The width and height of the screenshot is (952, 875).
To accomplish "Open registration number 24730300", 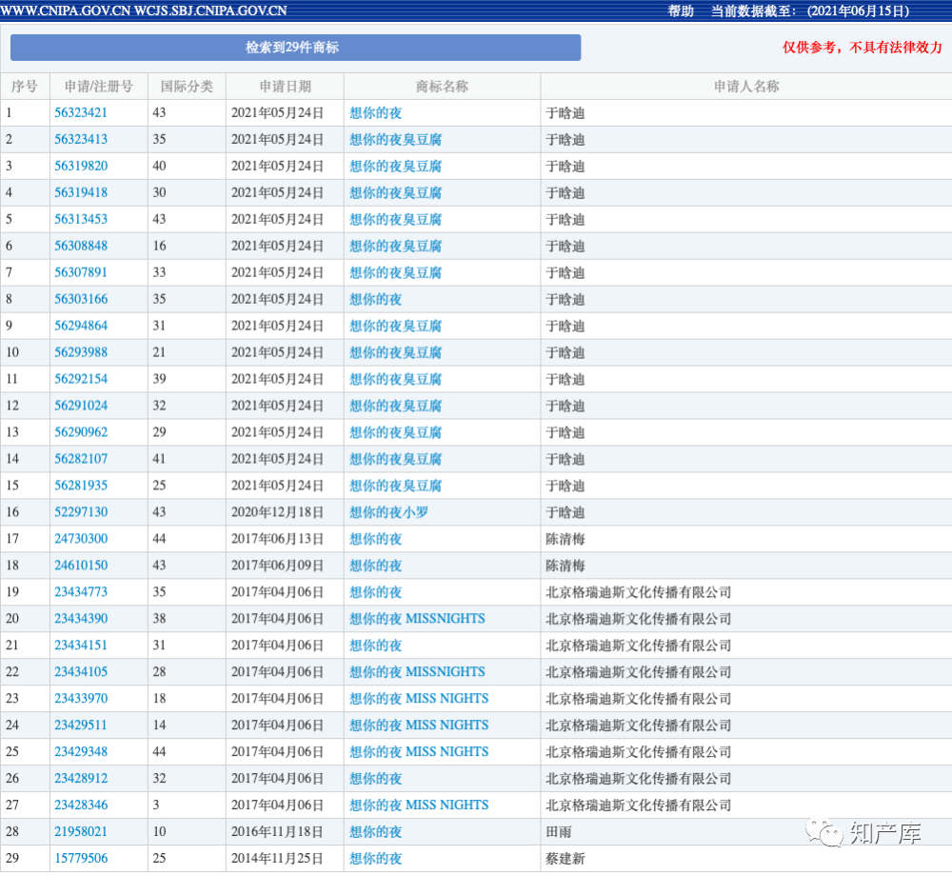I will pyautogui.click(x=81, y=539).
